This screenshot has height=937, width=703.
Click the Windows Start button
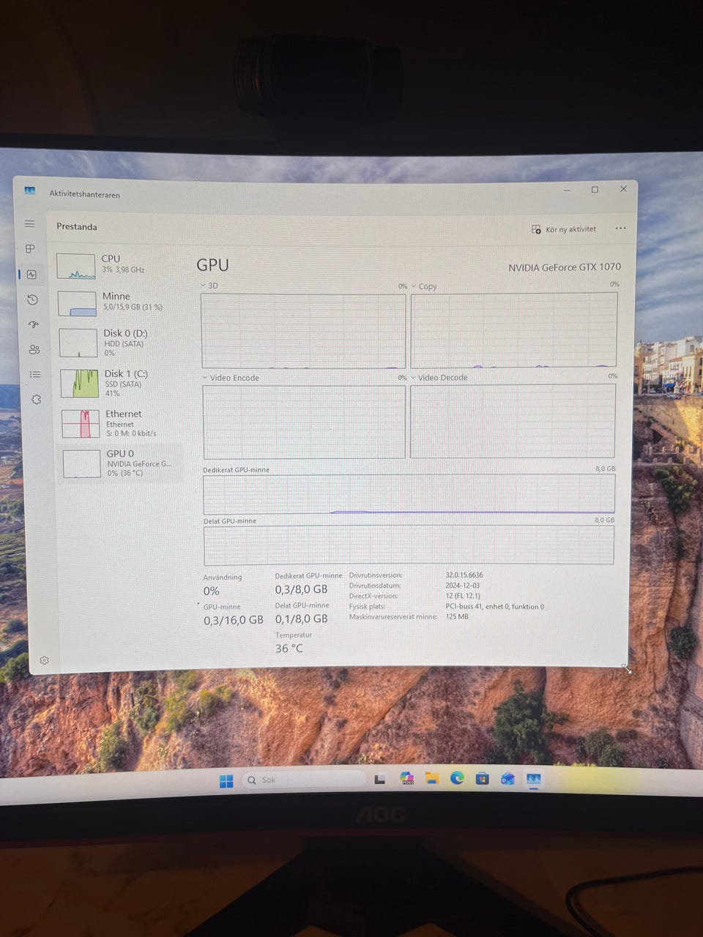point(226,780)
